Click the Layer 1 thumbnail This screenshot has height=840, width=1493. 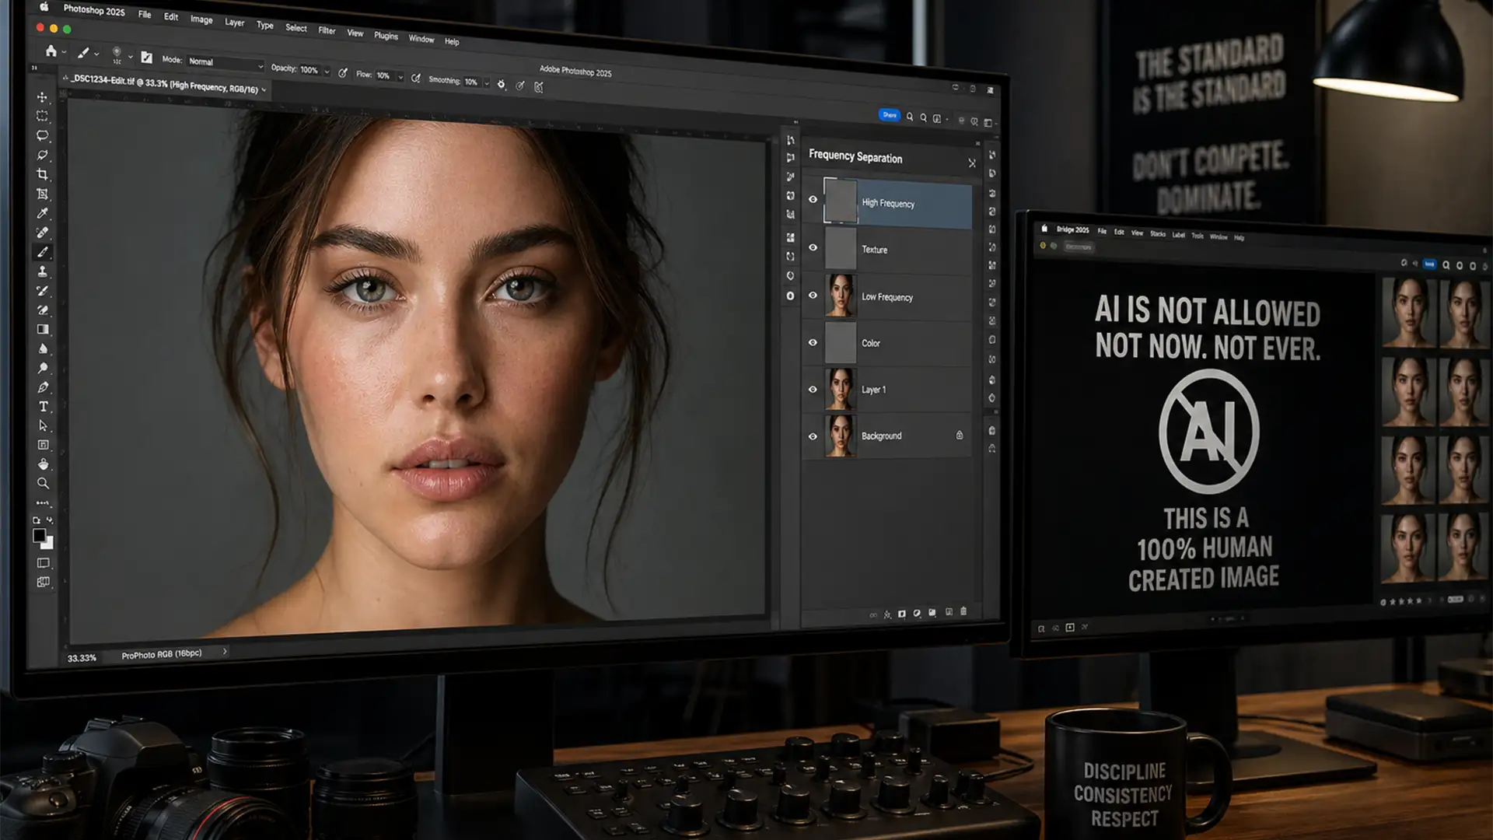click(x=842, y=389)
